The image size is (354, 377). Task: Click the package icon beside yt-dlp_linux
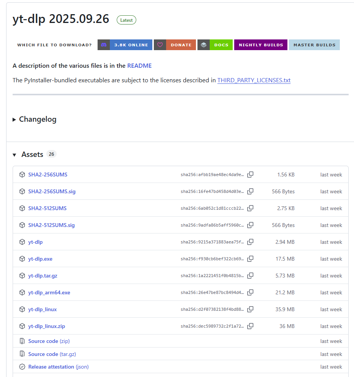(22, 309)
